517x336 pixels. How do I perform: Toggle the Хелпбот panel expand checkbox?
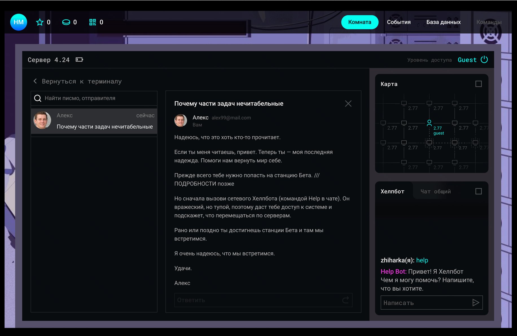478,191
